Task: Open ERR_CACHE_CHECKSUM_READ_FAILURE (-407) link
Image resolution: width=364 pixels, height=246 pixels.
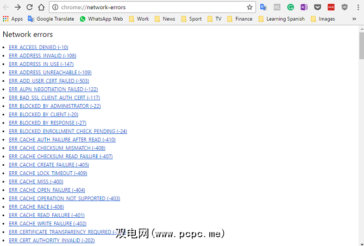Action: [61, 157]
